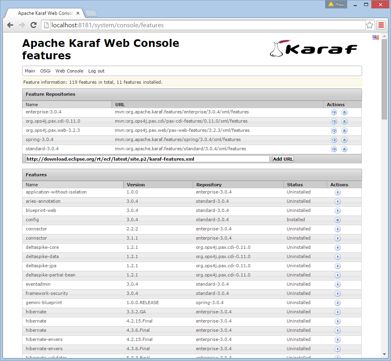Select the '1.0.0.RELEASE' version cell
Viewport: 391px width, 361px height.
point(143,303)
